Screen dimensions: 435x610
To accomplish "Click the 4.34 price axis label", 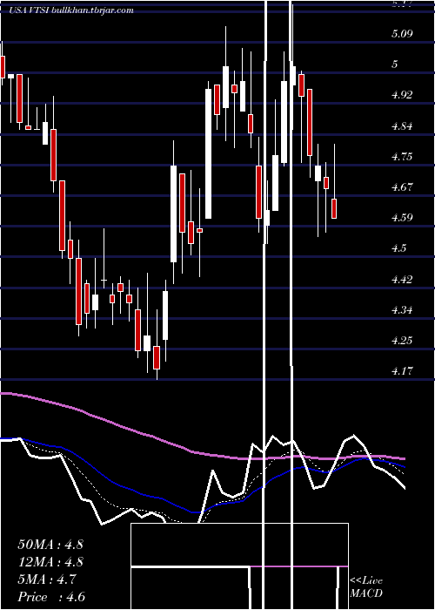I will click(402, 310).
